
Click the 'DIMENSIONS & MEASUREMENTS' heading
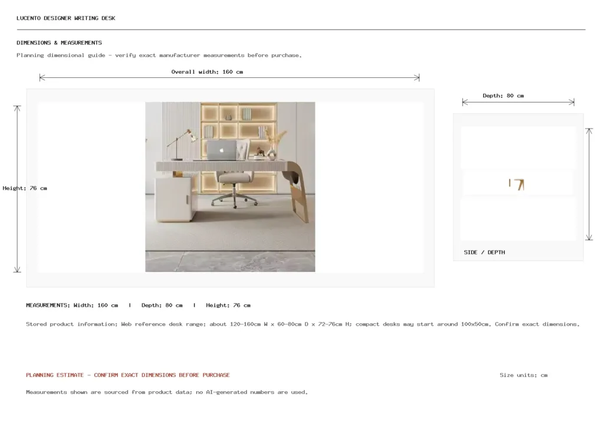click(60, 42)
